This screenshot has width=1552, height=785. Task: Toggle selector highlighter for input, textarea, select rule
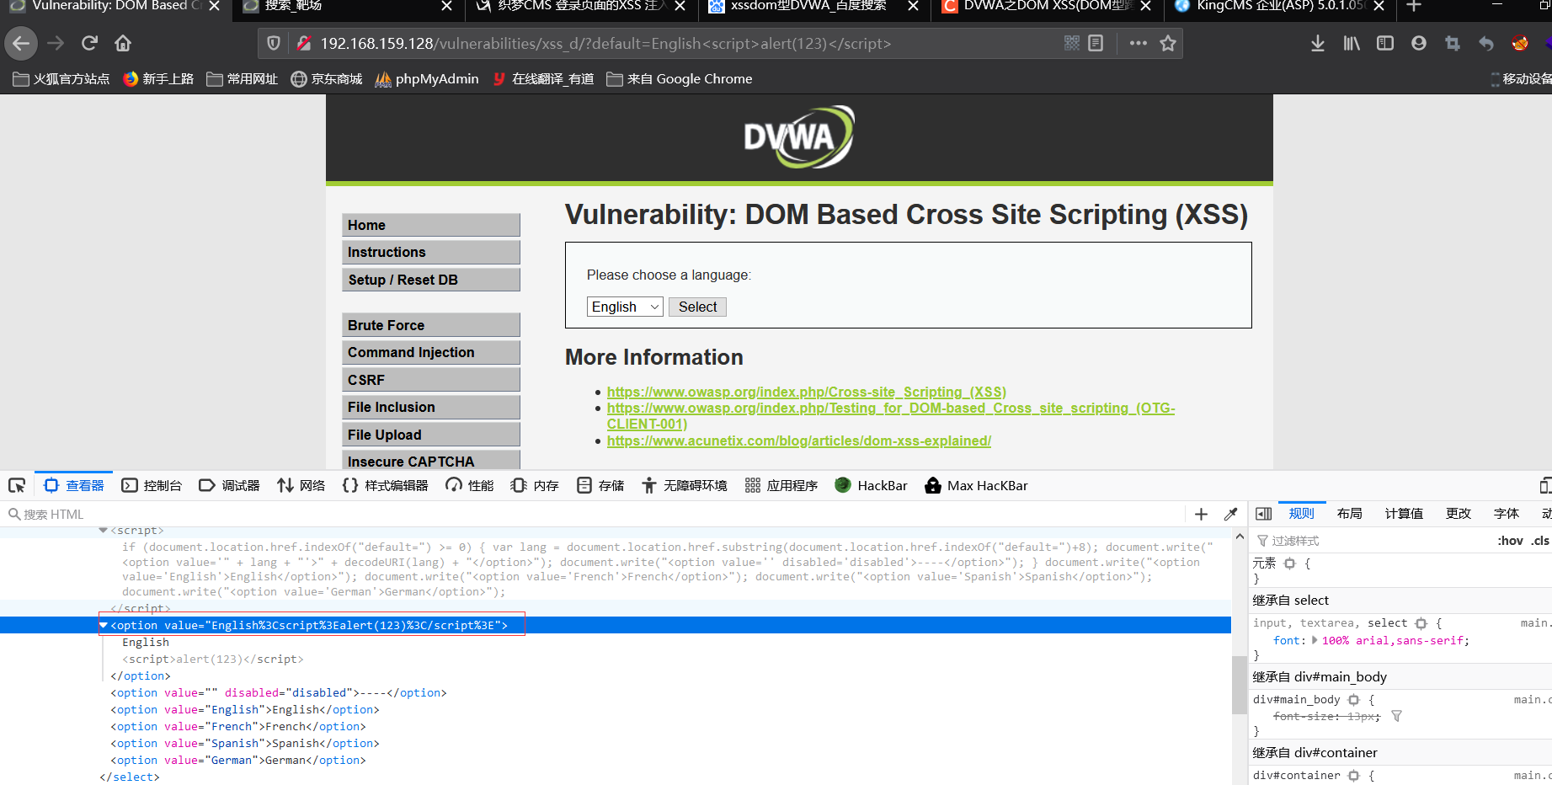1421,623
